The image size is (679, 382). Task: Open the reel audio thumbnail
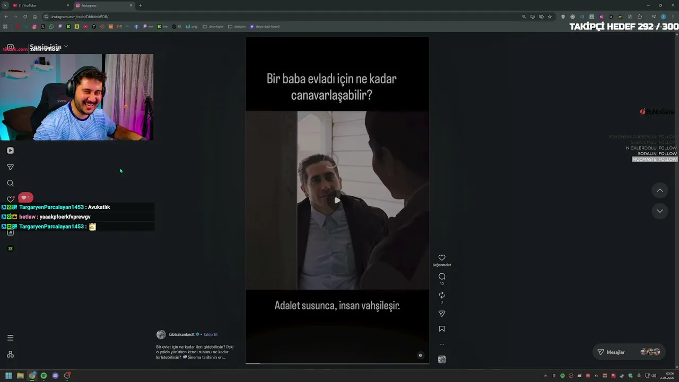click(x=442, y=360)
